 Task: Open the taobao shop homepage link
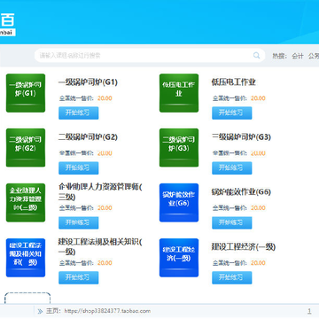point(107,311)
